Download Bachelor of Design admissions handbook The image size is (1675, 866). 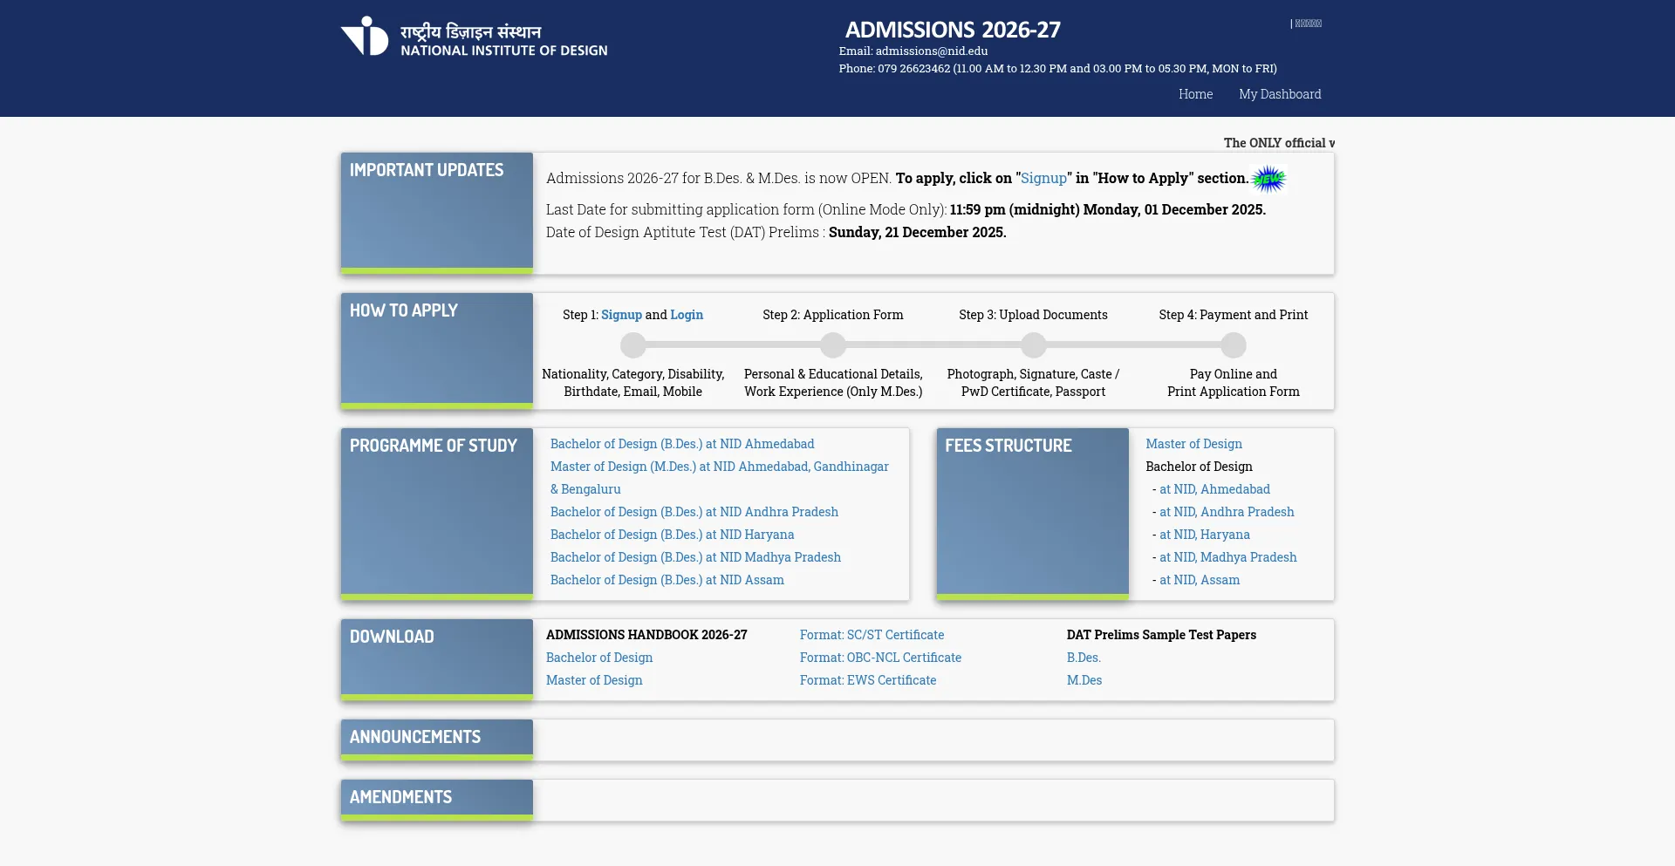pyautogui.click(x=598, y=658)
